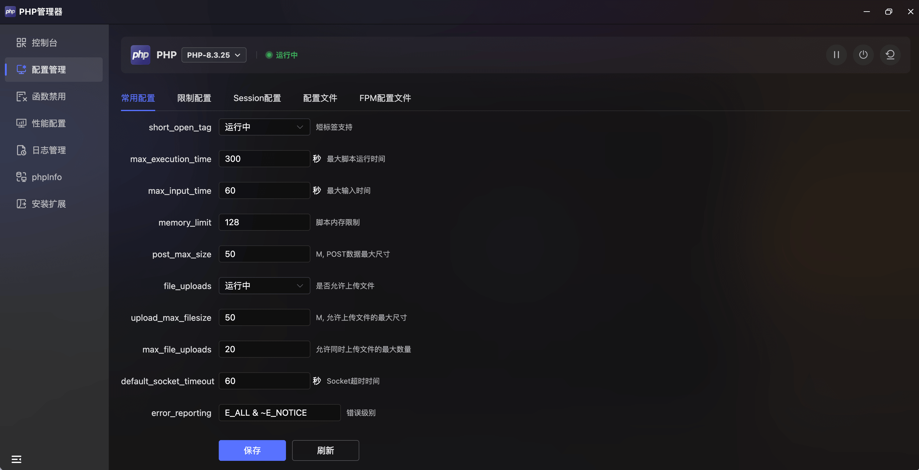This screenshot has width=919, height=470.
Task: Switch to Session配置 tab
Action: (x=257, y=98)
